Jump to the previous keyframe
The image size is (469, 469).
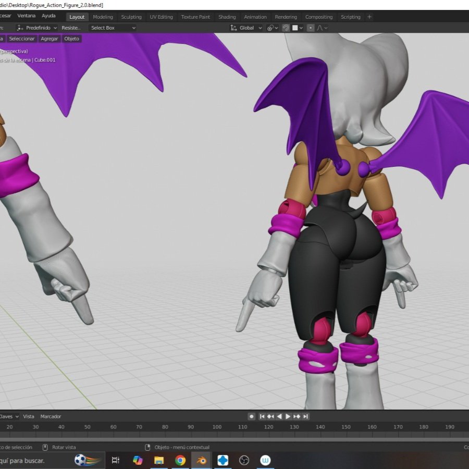[x=270, y=416]
